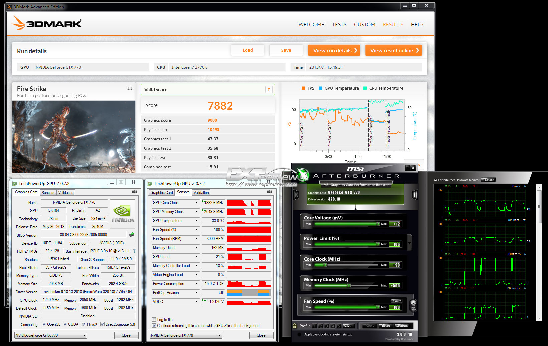548x346 pixels.
Task: Enable Apply overclocking at system startup
Action: tap(299, 334)
